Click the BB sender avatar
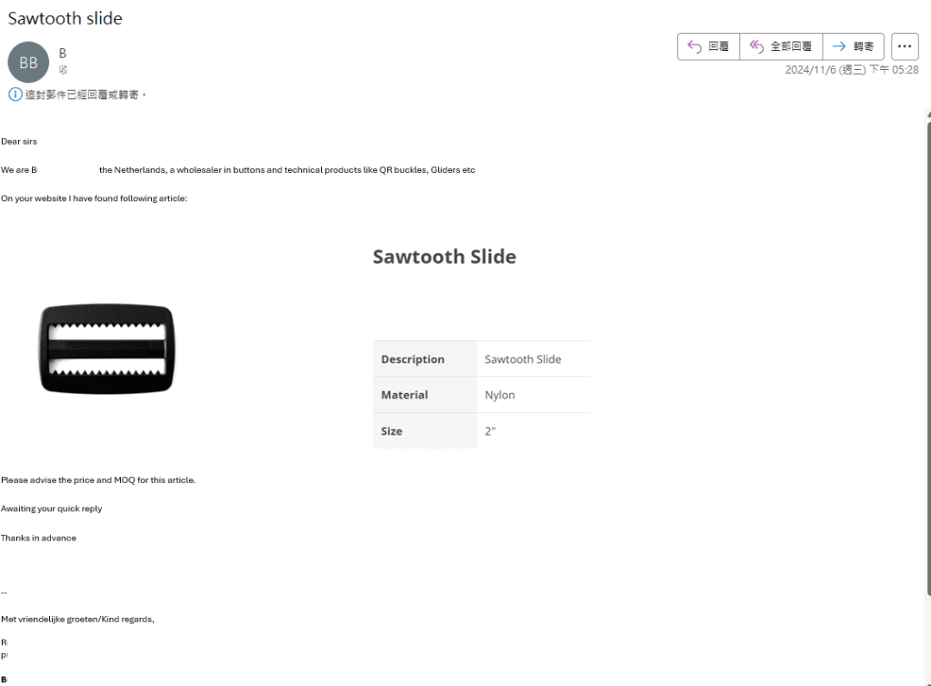This screenshot has height=686, width=931. click(x=28, y=63)
